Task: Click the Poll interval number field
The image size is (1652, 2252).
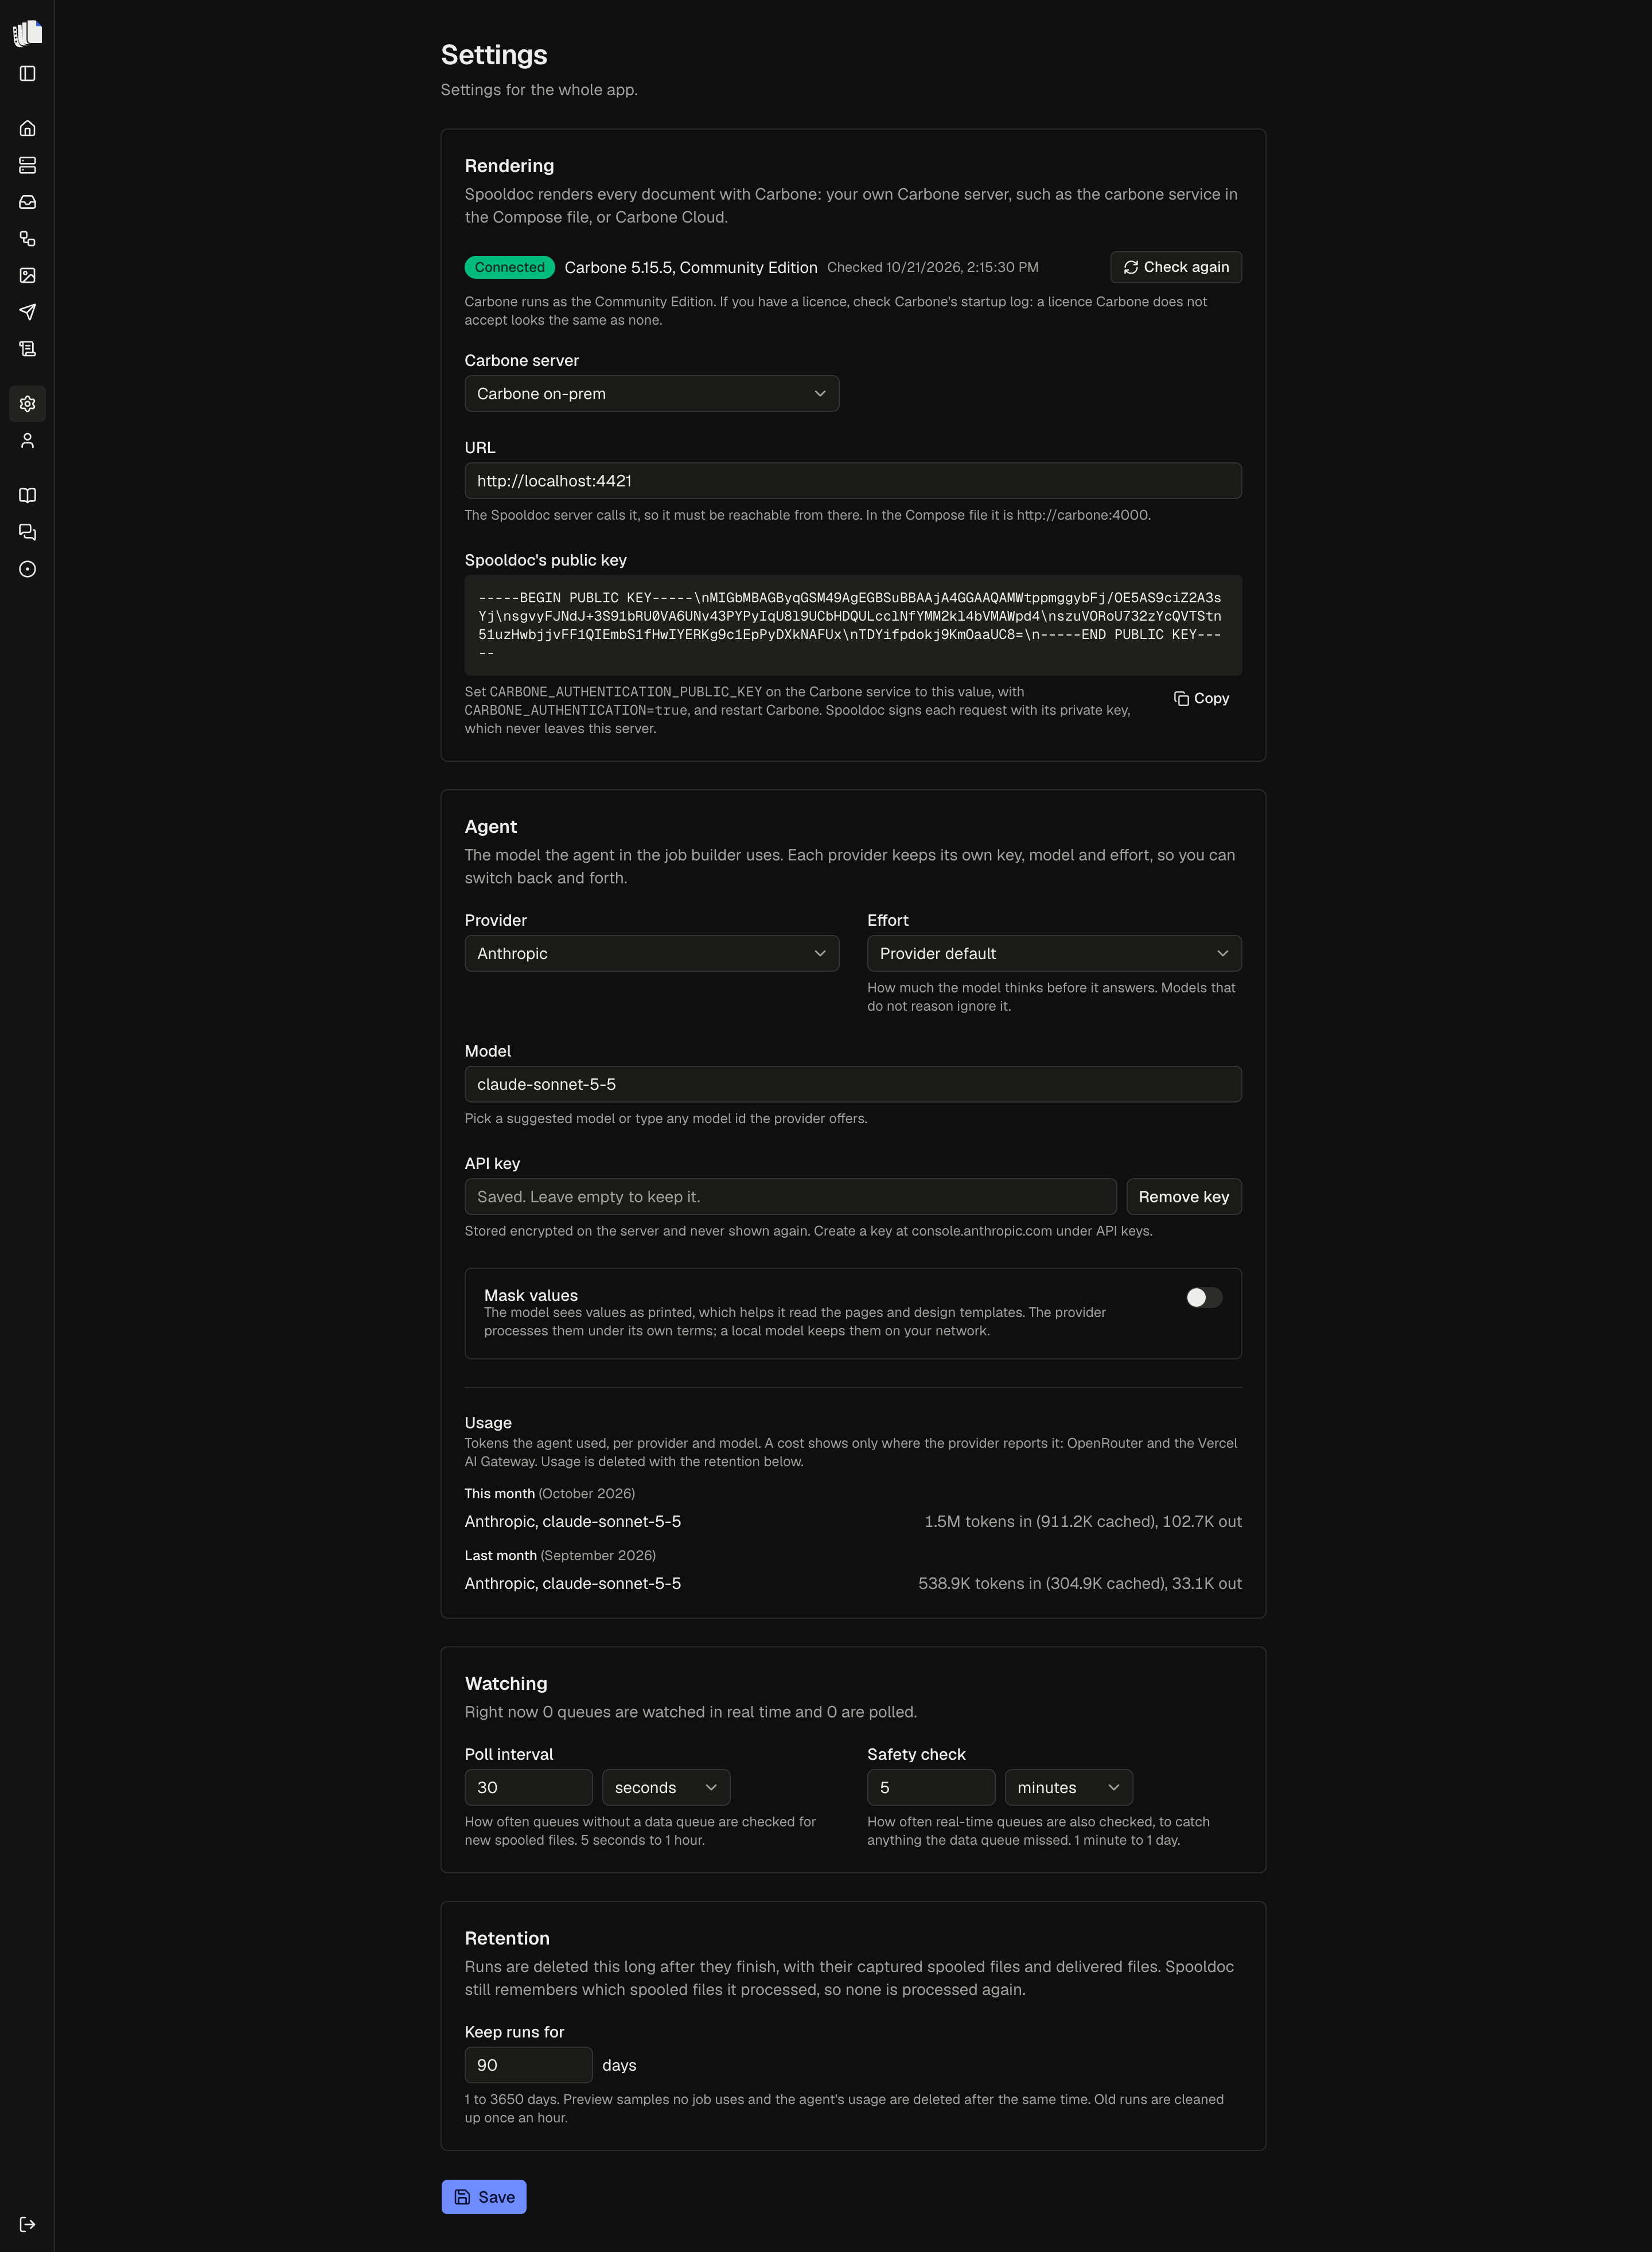Action: tap(528, 1788)
